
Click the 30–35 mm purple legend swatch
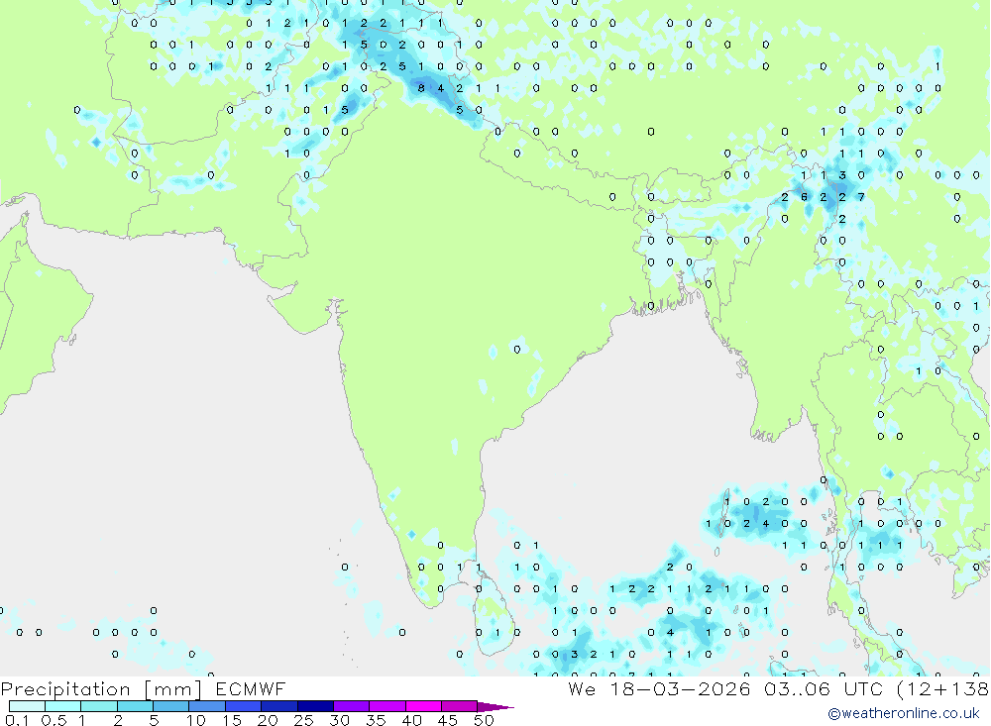click(352, 706)
